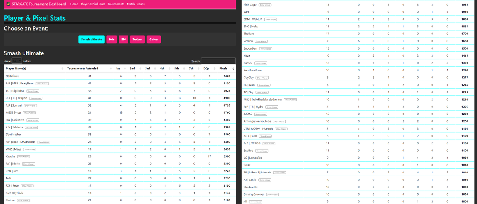477x204 pixels.
Task: Sort by Tournaments Attended column
Action: (x=83, y=69)
